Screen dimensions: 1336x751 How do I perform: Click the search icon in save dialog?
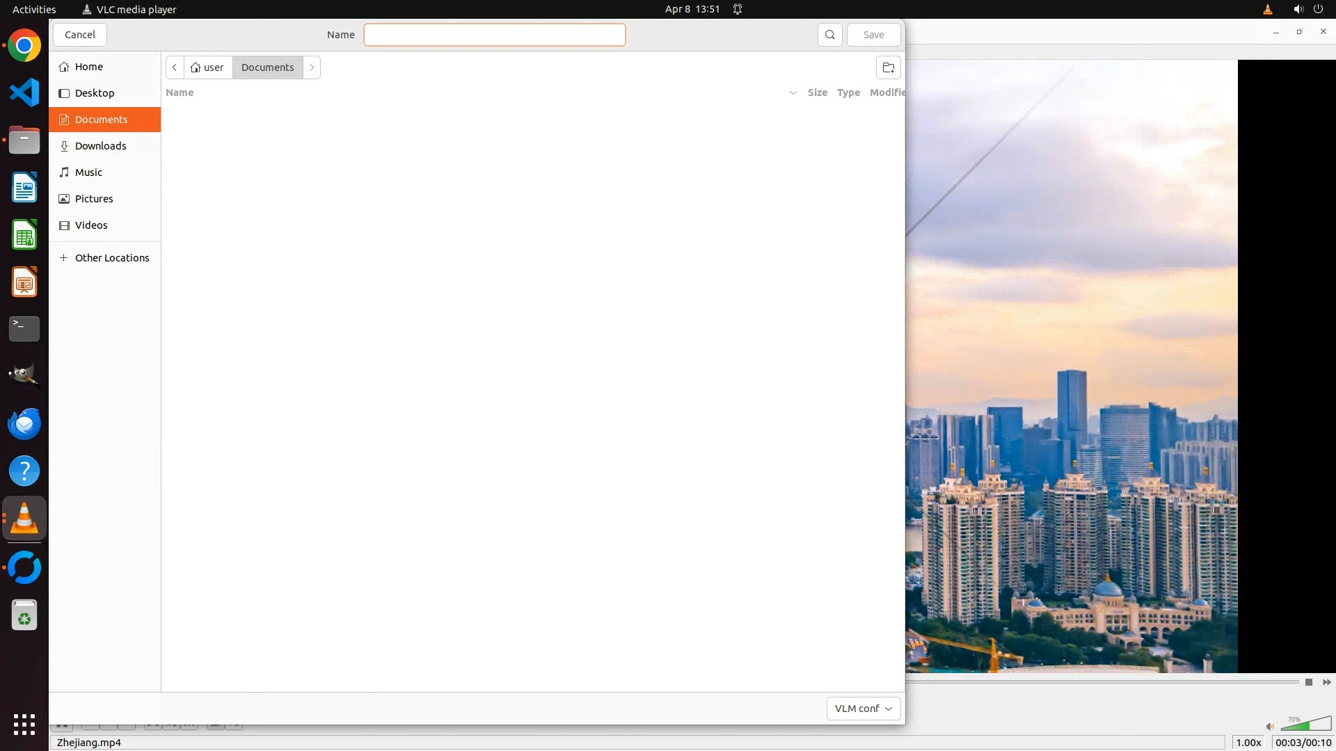tap(829, 35)
